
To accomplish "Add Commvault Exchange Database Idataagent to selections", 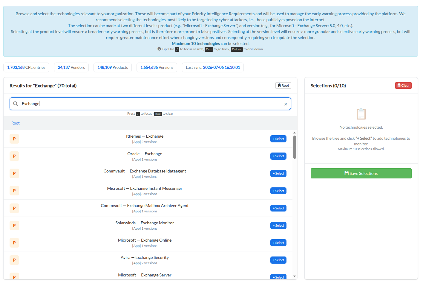I will pos(278,173).
